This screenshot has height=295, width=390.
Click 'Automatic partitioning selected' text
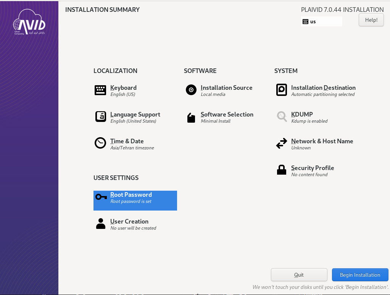tap(322, 94)
